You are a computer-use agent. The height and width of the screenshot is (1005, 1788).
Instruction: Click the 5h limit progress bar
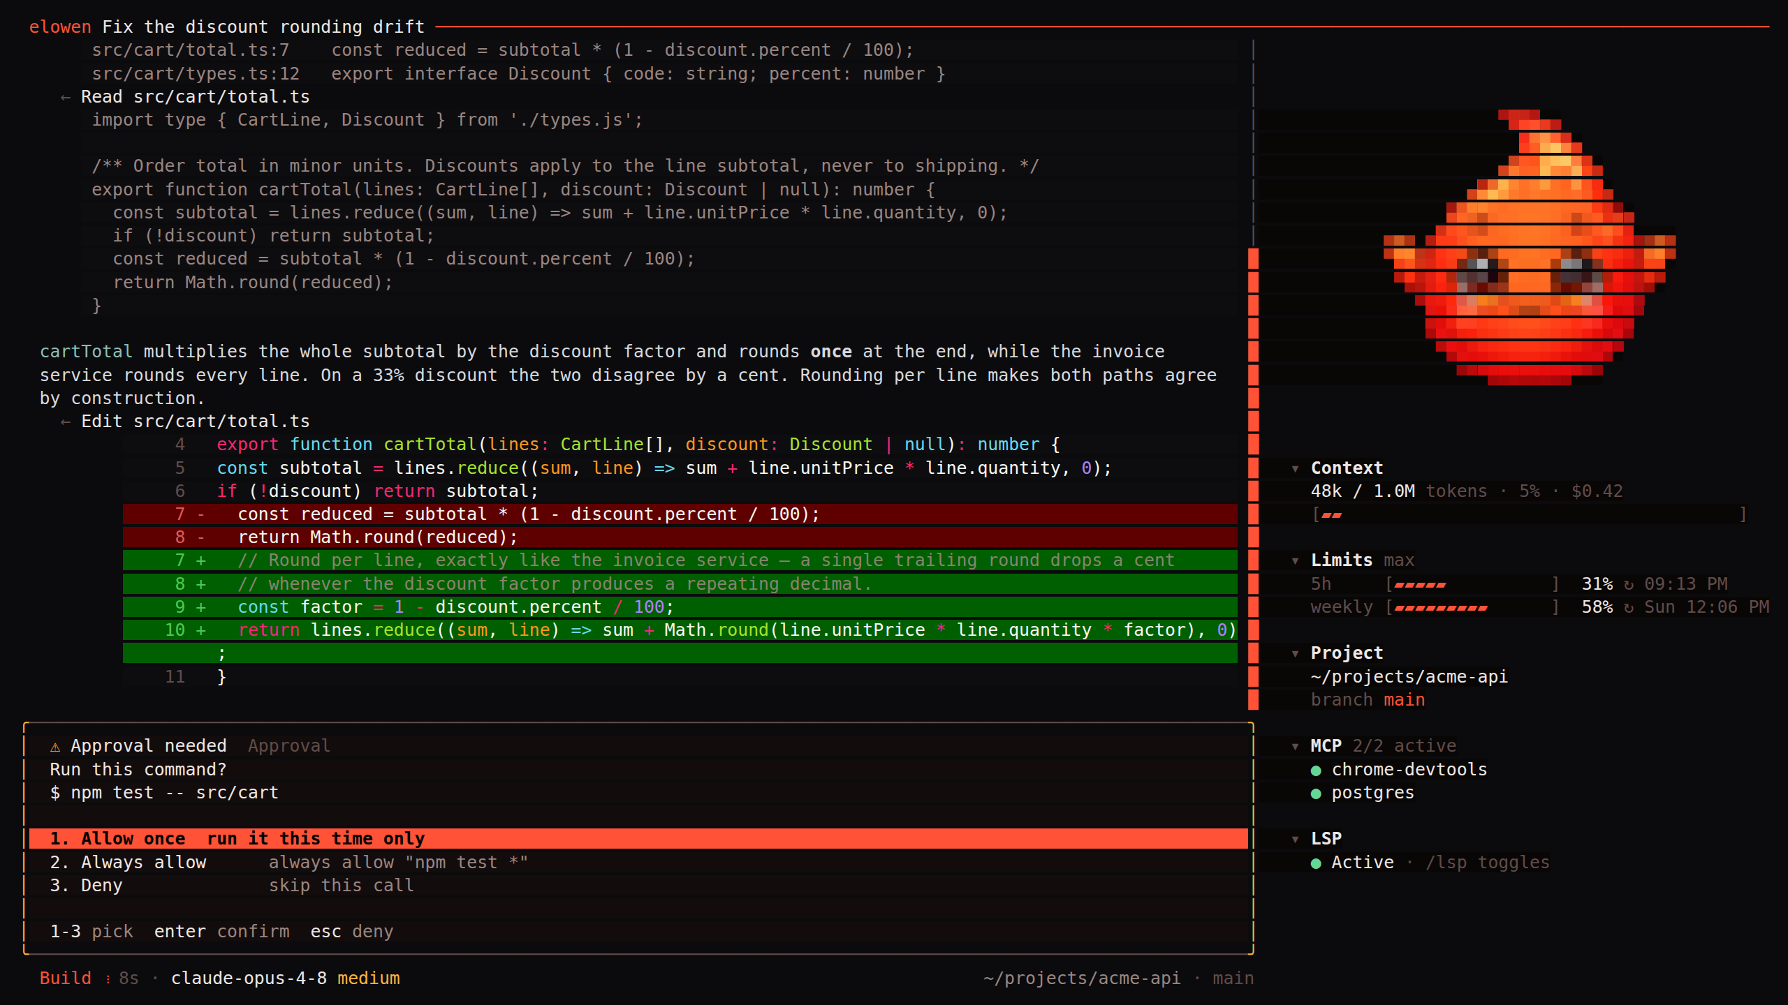point(1472,584)
